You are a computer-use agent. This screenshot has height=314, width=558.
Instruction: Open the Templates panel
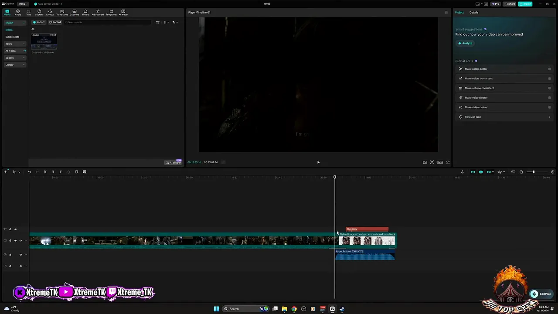click(x=111, y=12)
